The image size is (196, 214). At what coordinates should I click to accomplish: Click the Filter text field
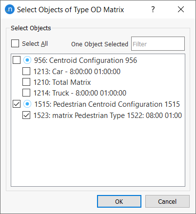pyautogui.click(x=158, y=44)
